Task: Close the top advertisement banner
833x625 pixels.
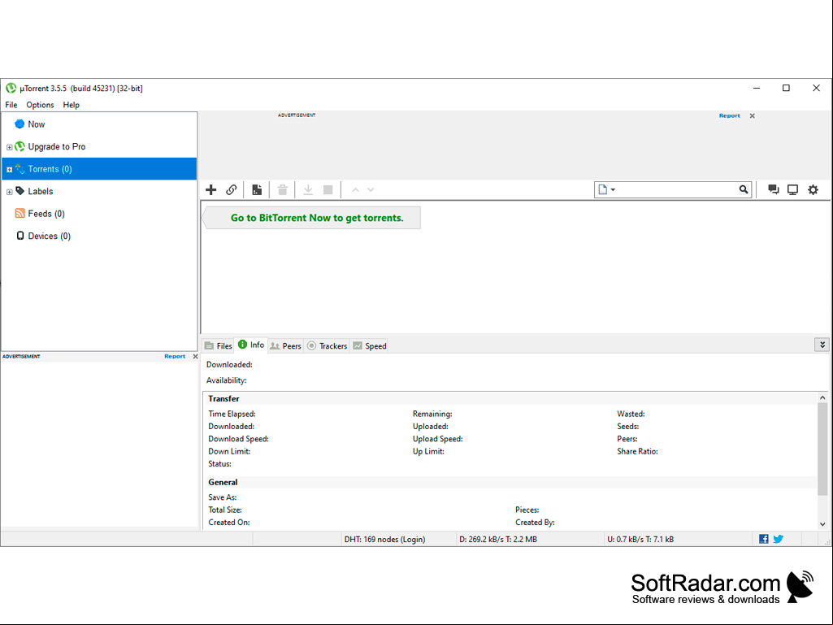Action: (753, 116)
